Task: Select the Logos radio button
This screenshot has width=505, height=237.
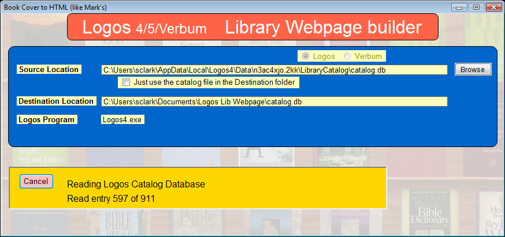Action: click(x=305, y=57)
